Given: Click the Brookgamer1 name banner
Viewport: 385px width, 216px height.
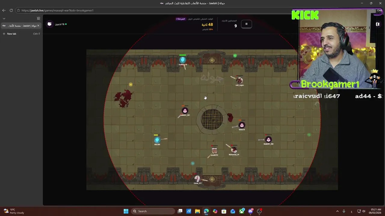Looking at the screenshot, I should coord(330,85).
